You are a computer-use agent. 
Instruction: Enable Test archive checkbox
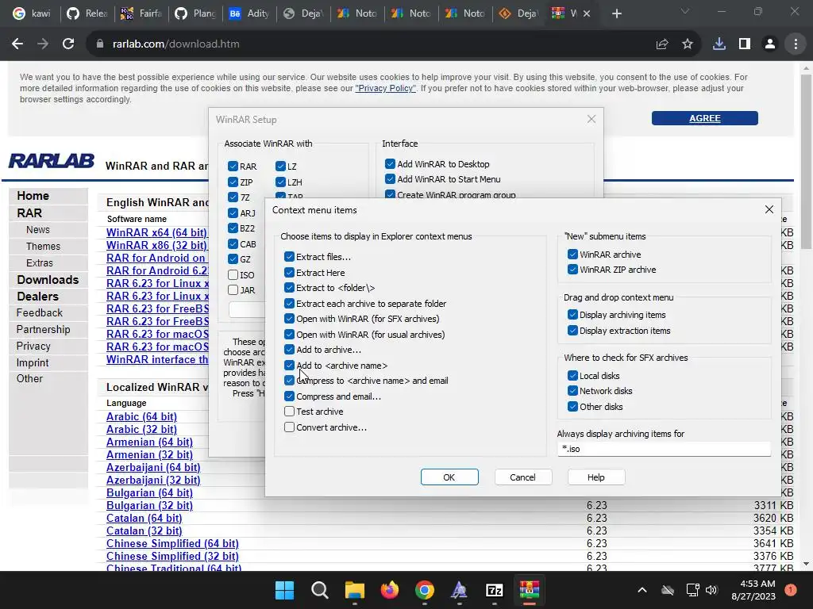(289, 412)
